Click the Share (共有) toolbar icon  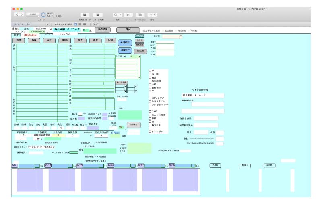pos(151,14)
